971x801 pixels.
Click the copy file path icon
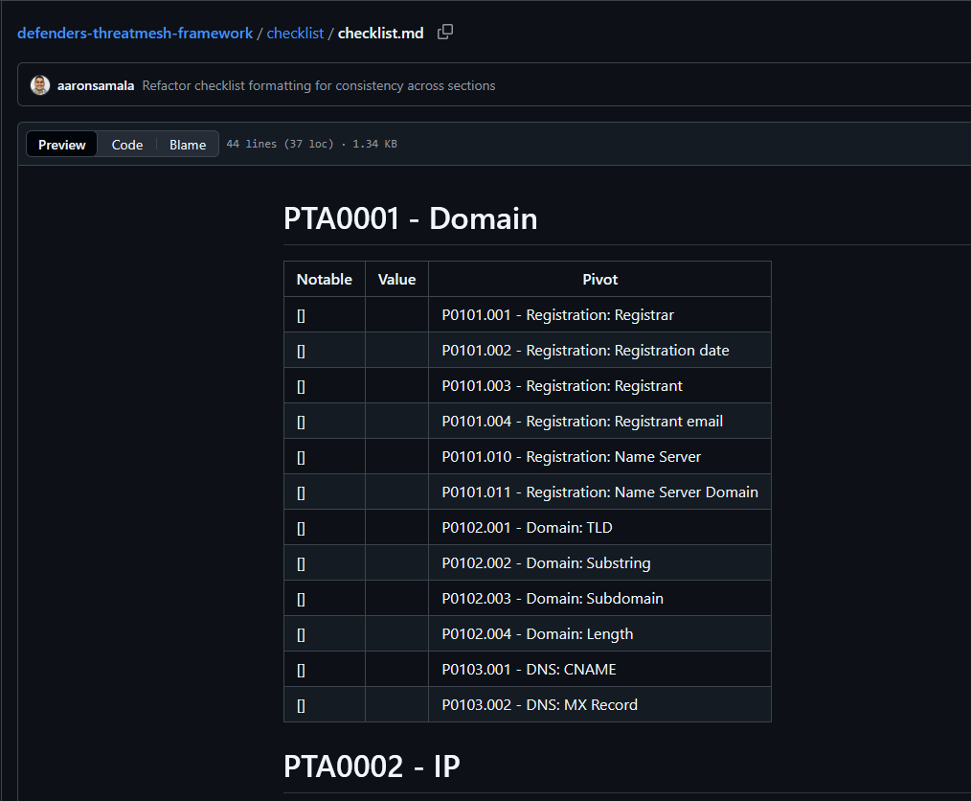point(445,33)
